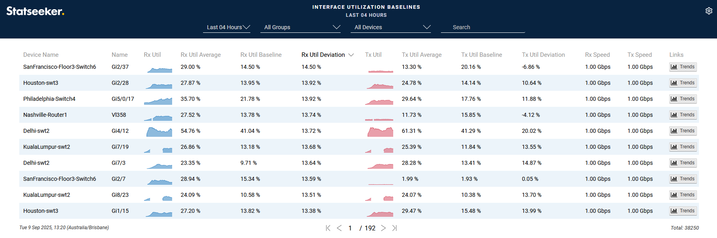
Task: Sort by the Tx Util Average column
Action: (x=421, y=55)
